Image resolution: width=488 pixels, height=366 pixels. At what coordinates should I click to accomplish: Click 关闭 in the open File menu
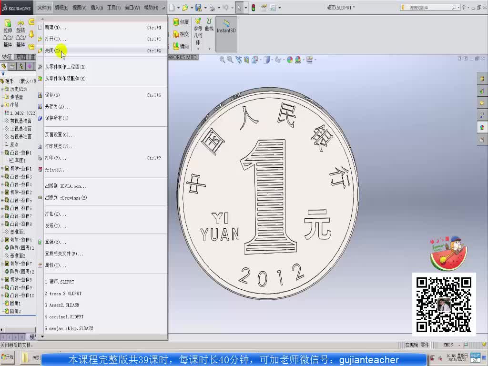click(x=52, y=50)
